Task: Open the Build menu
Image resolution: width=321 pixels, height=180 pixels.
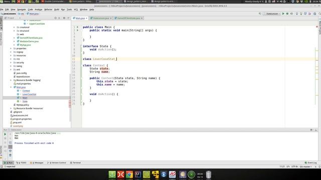Action: (57, 9)
